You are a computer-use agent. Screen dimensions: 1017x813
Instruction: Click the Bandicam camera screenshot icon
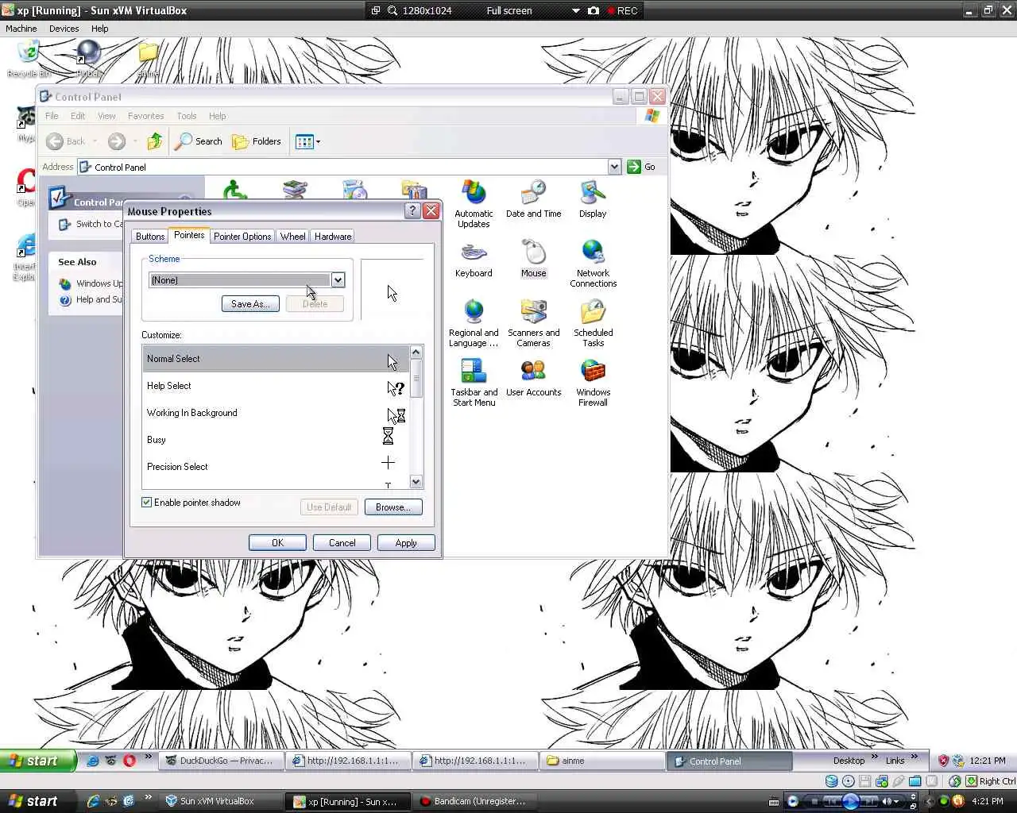tap(594, 10)
